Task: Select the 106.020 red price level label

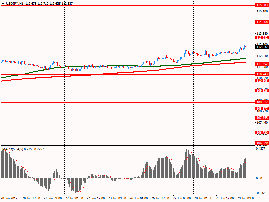Action: (x=262, y=143)
